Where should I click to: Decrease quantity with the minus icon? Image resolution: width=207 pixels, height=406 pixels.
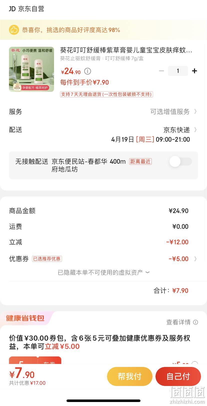tap(161, 71)
